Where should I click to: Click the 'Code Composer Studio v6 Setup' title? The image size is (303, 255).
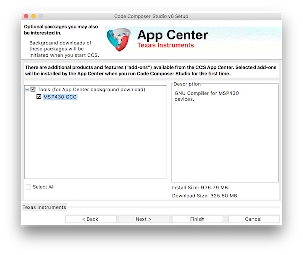151,16
